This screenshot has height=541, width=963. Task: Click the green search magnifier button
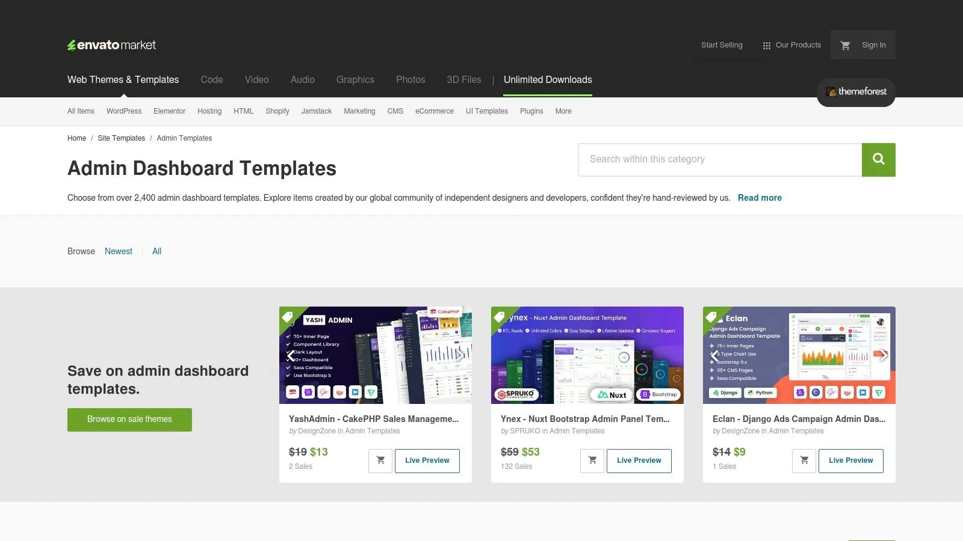[878, 159]
